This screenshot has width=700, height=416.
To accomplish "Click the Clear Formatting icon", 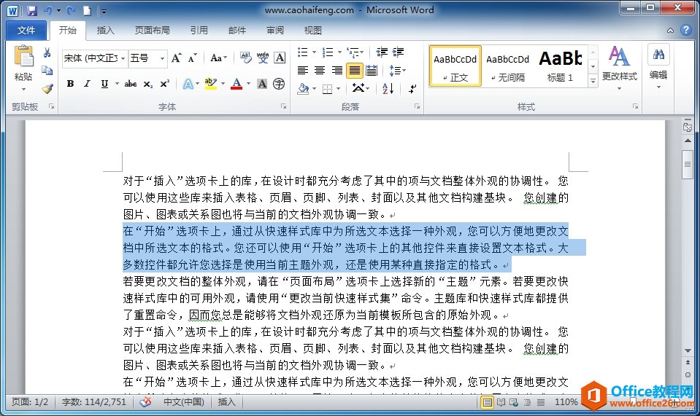I will click(x=245, y=58).
